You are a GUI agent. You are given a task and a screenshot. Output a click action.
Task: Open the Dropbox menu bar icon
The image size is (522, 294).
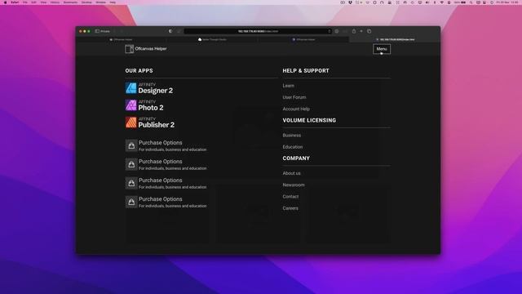[x=350, y=2]
